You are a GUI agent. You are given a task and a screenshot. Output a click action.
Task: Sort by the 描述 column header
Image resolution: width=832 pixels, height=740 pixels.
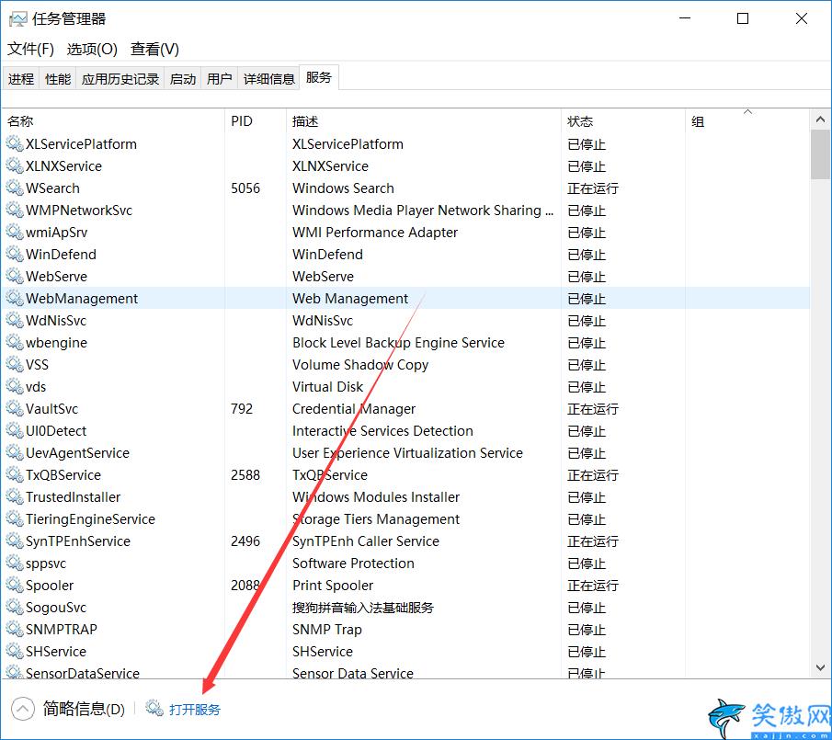pyautogui.click(x=424, y=121)
